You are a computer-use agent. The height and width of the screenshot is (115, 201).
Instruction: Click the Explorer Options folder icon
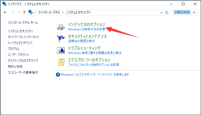61,62
